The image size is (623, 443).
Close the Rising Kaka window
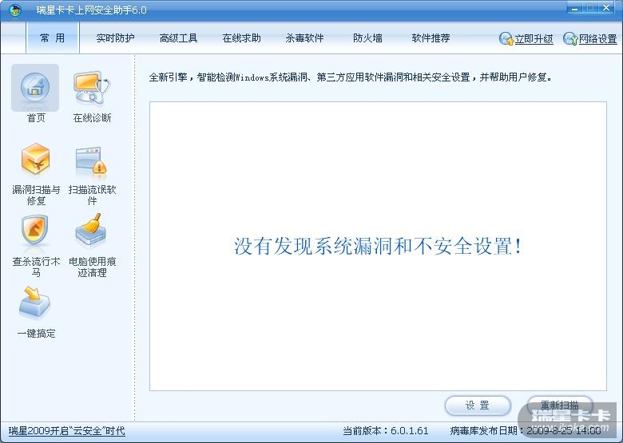pos(606,8)
